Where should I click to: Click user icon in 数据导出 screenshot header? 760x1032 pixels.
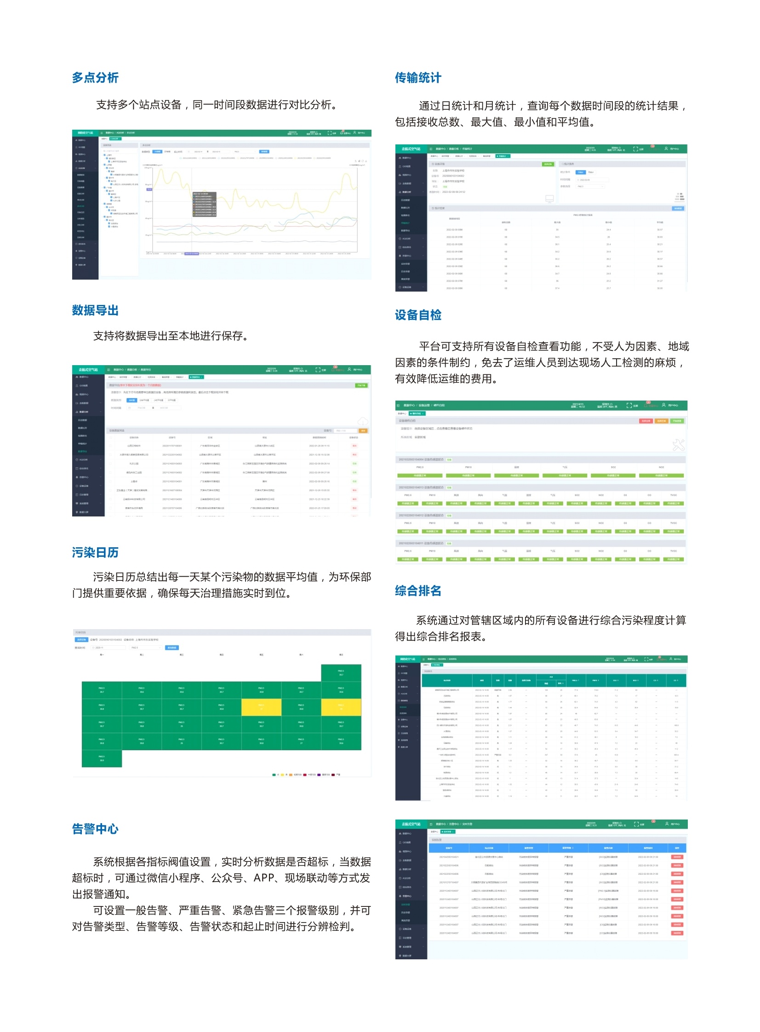point(349,369)
